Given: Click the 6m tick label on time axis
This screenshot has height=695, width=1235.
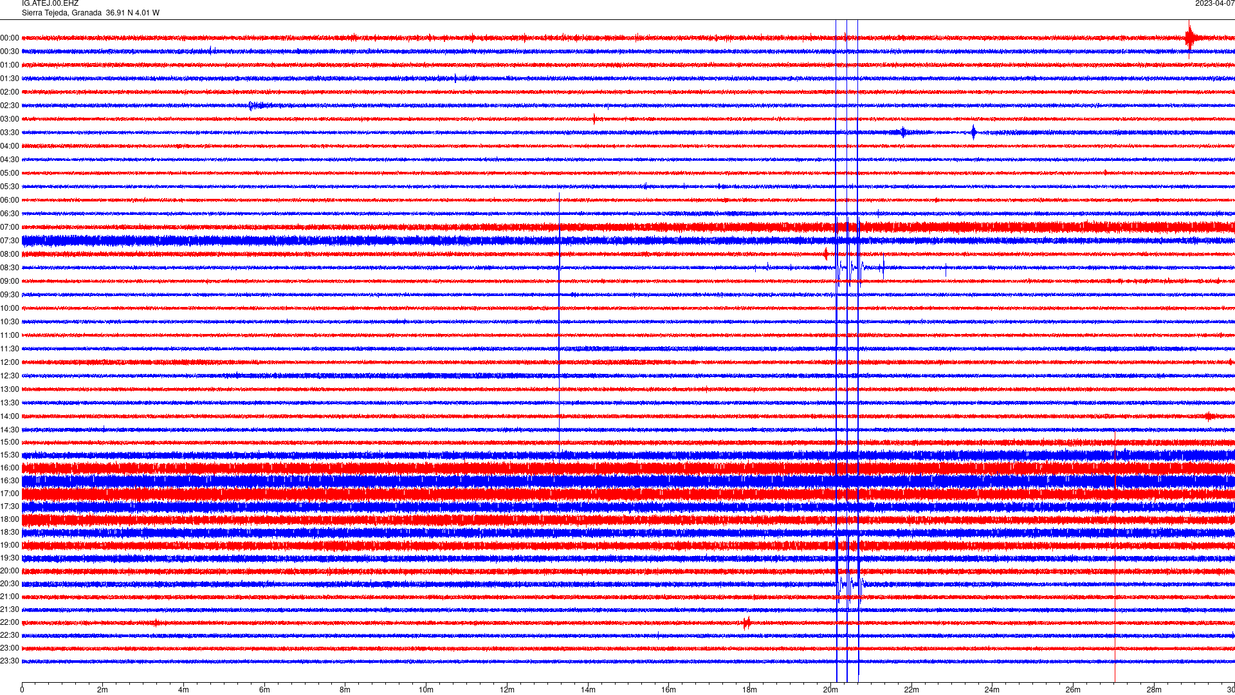Looking at the screenshot, I should pos(264,690).
